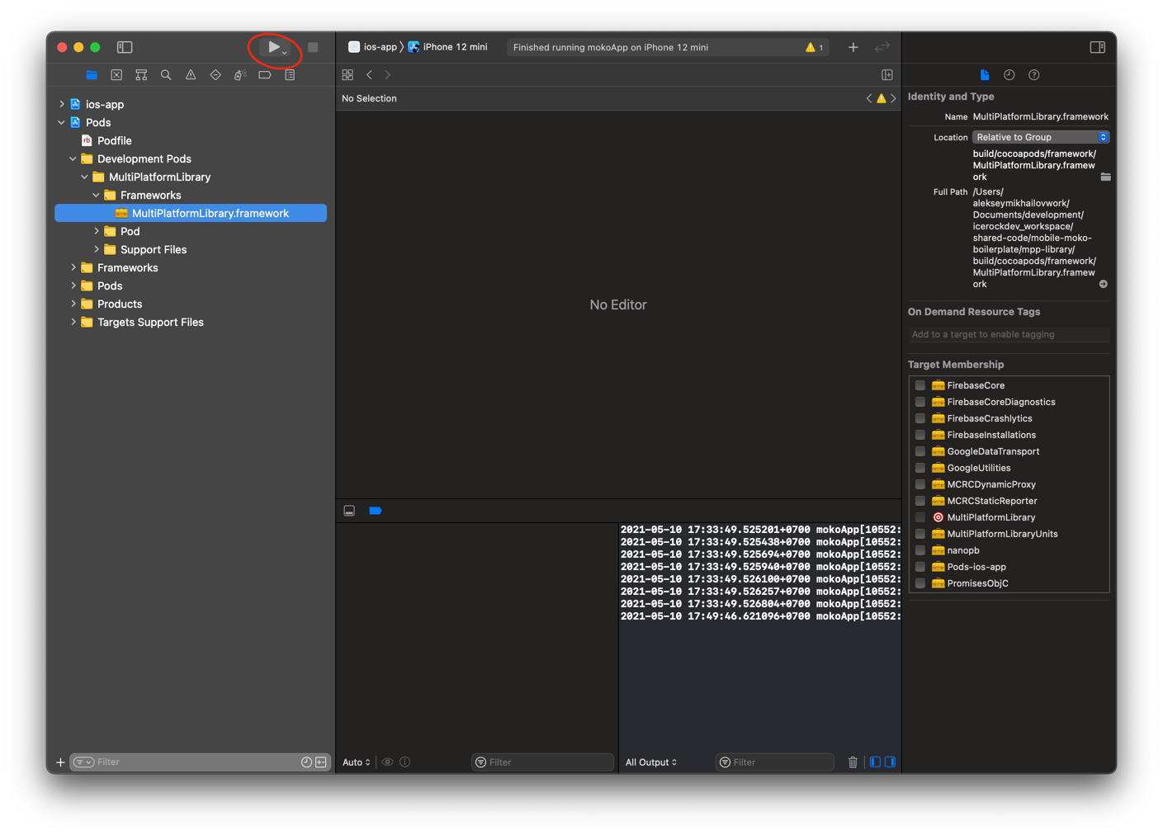Hide the debug area
This screenshot has height=835, width=1163.
tap(349, 511)
